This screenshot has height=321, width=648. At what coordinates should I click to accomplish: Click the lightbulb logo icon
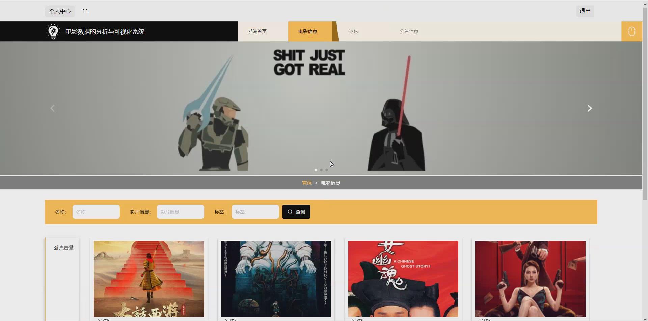coord(53,31)
